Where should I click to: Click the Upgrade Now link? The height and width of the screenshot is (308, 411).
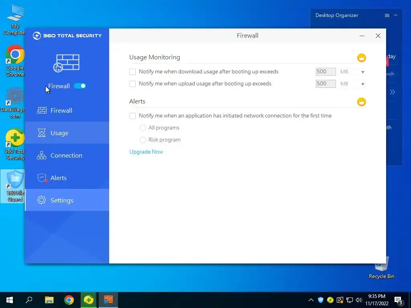(146, 152)
